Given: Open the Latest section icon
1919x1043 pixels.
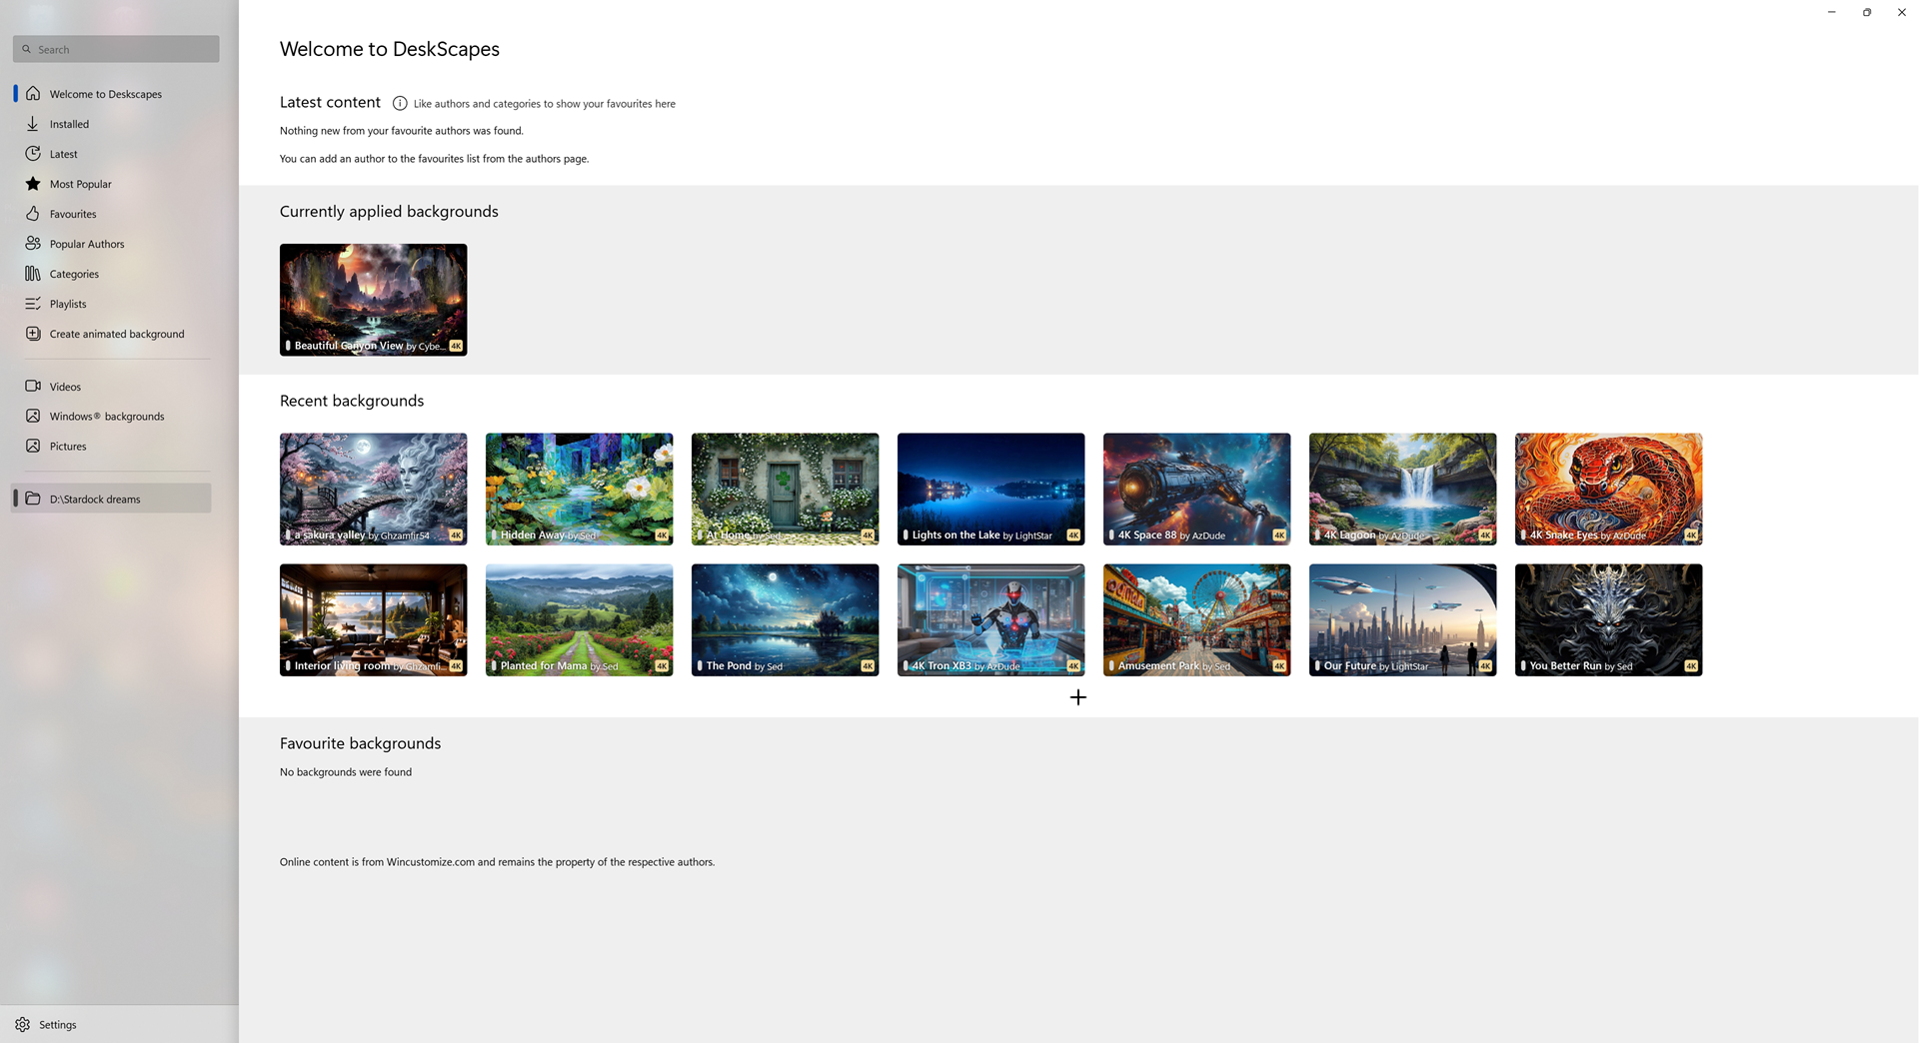Looking at the screenshot, I should 33,154.
